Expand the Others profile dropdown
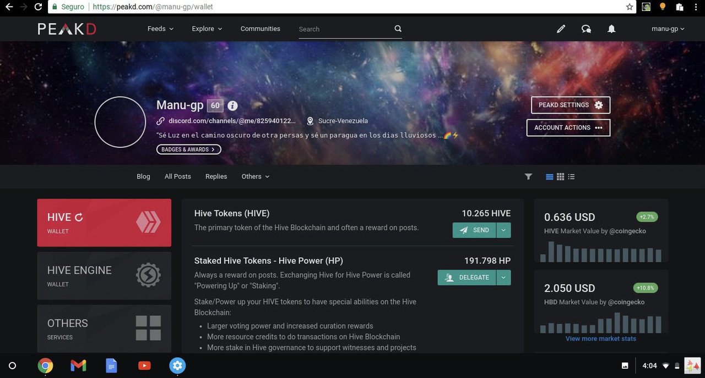The width and height of the screenshot is (705, 378). coord(256,176)
